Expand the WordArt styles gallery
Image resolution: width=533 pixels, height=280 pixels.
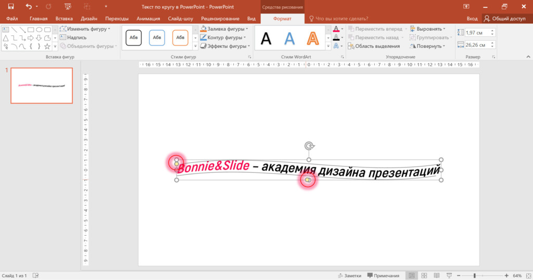(x=328, y=46)
